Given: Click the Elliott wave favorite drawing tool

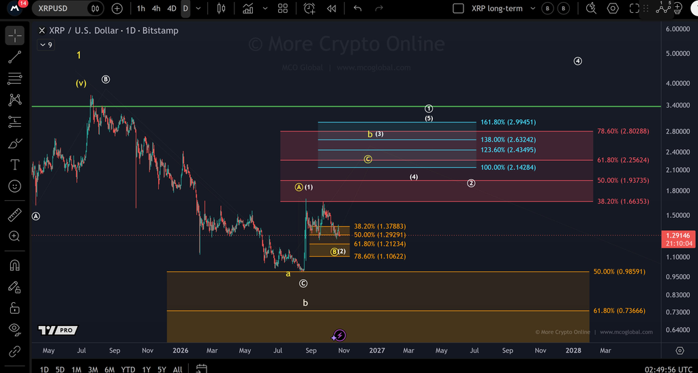Looking at the screenshot, I should point(663,8).
